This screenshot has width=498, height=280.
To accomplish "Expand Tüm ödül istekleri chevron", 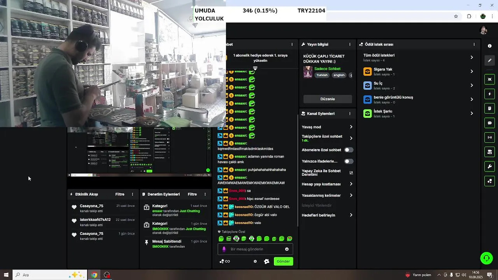I will pos(472,57).
